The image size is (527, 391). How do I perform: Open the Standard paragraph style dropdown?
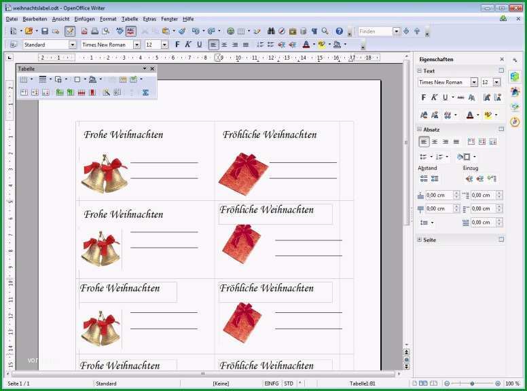(x=73, y=45)
